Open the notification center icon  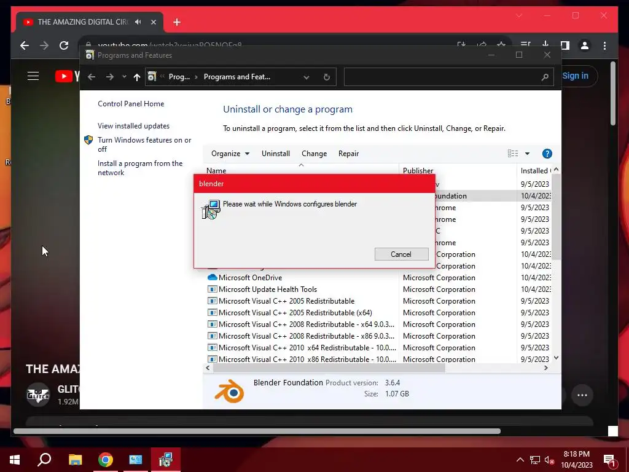pos(610,461)
